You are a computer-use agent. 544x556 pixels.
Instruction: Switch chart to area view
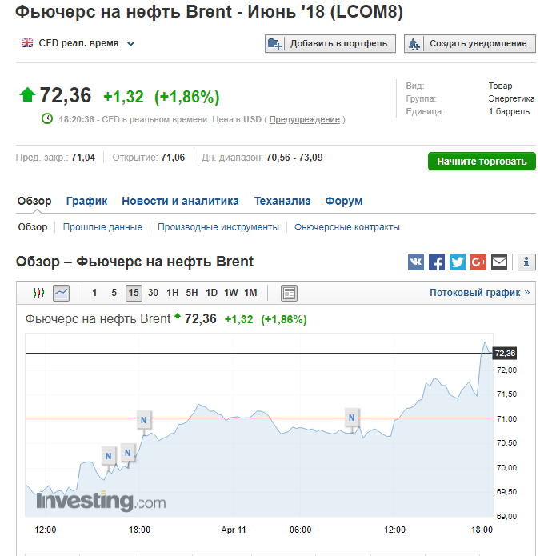click(x=61, y=293)
